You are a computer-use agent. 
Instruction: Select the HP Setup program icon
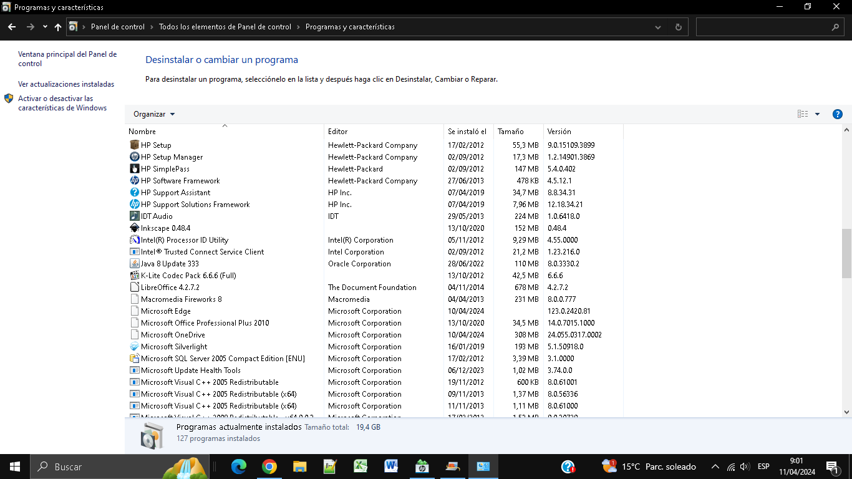click(x=134, y=145)
